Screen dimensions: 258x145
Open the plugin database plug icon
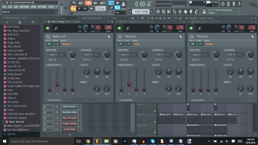click(x=191, y=12)
